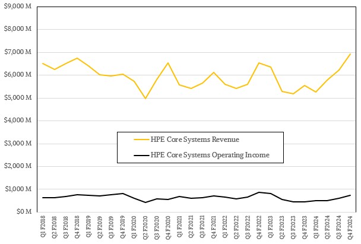Click the Q3 F2022 x-axis label
The image size is (361, 244).
click(x=248, y=227)
